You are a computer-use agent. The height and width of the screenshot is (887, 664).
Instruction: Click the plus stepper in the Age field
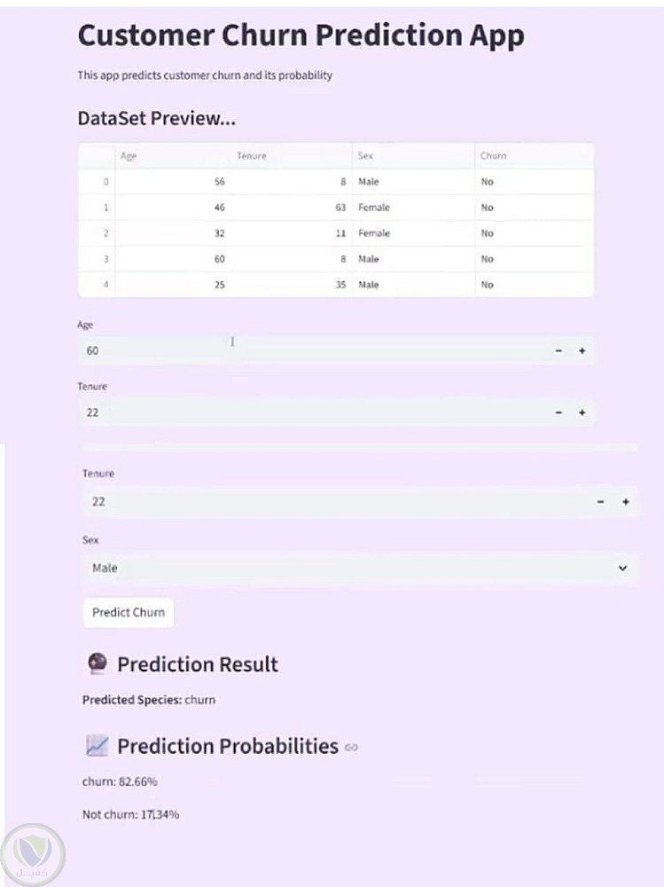coord(582,351)
